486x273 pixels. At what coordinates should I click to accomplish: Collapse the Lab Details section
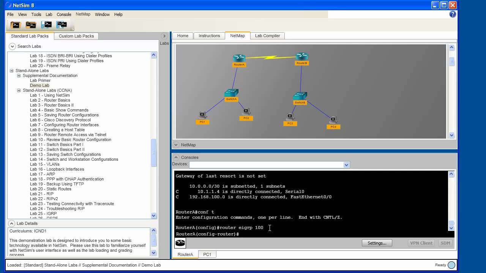[11, 223]
